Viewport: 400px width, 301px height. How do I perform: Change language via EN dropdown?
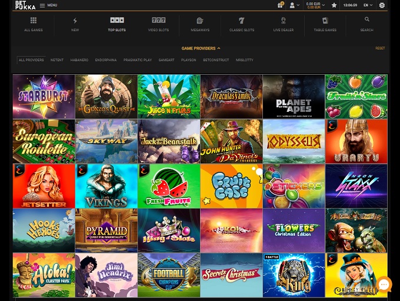tap(368, 5)
